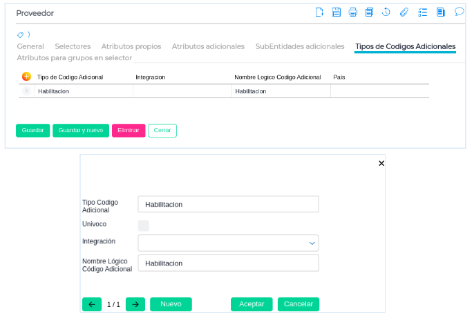The height and width of the screenshot is (316, 472).
Task: Click the Tipo de Codigo Adicional column header
Action: tap(70, 77)
